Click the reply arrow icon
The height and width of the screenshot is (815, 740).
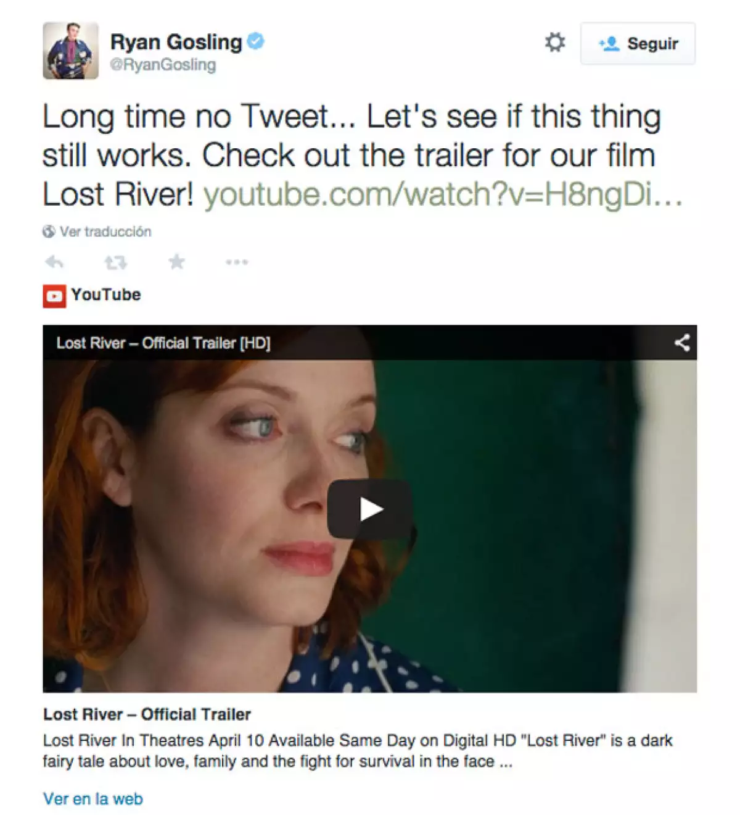click(55, 262)
